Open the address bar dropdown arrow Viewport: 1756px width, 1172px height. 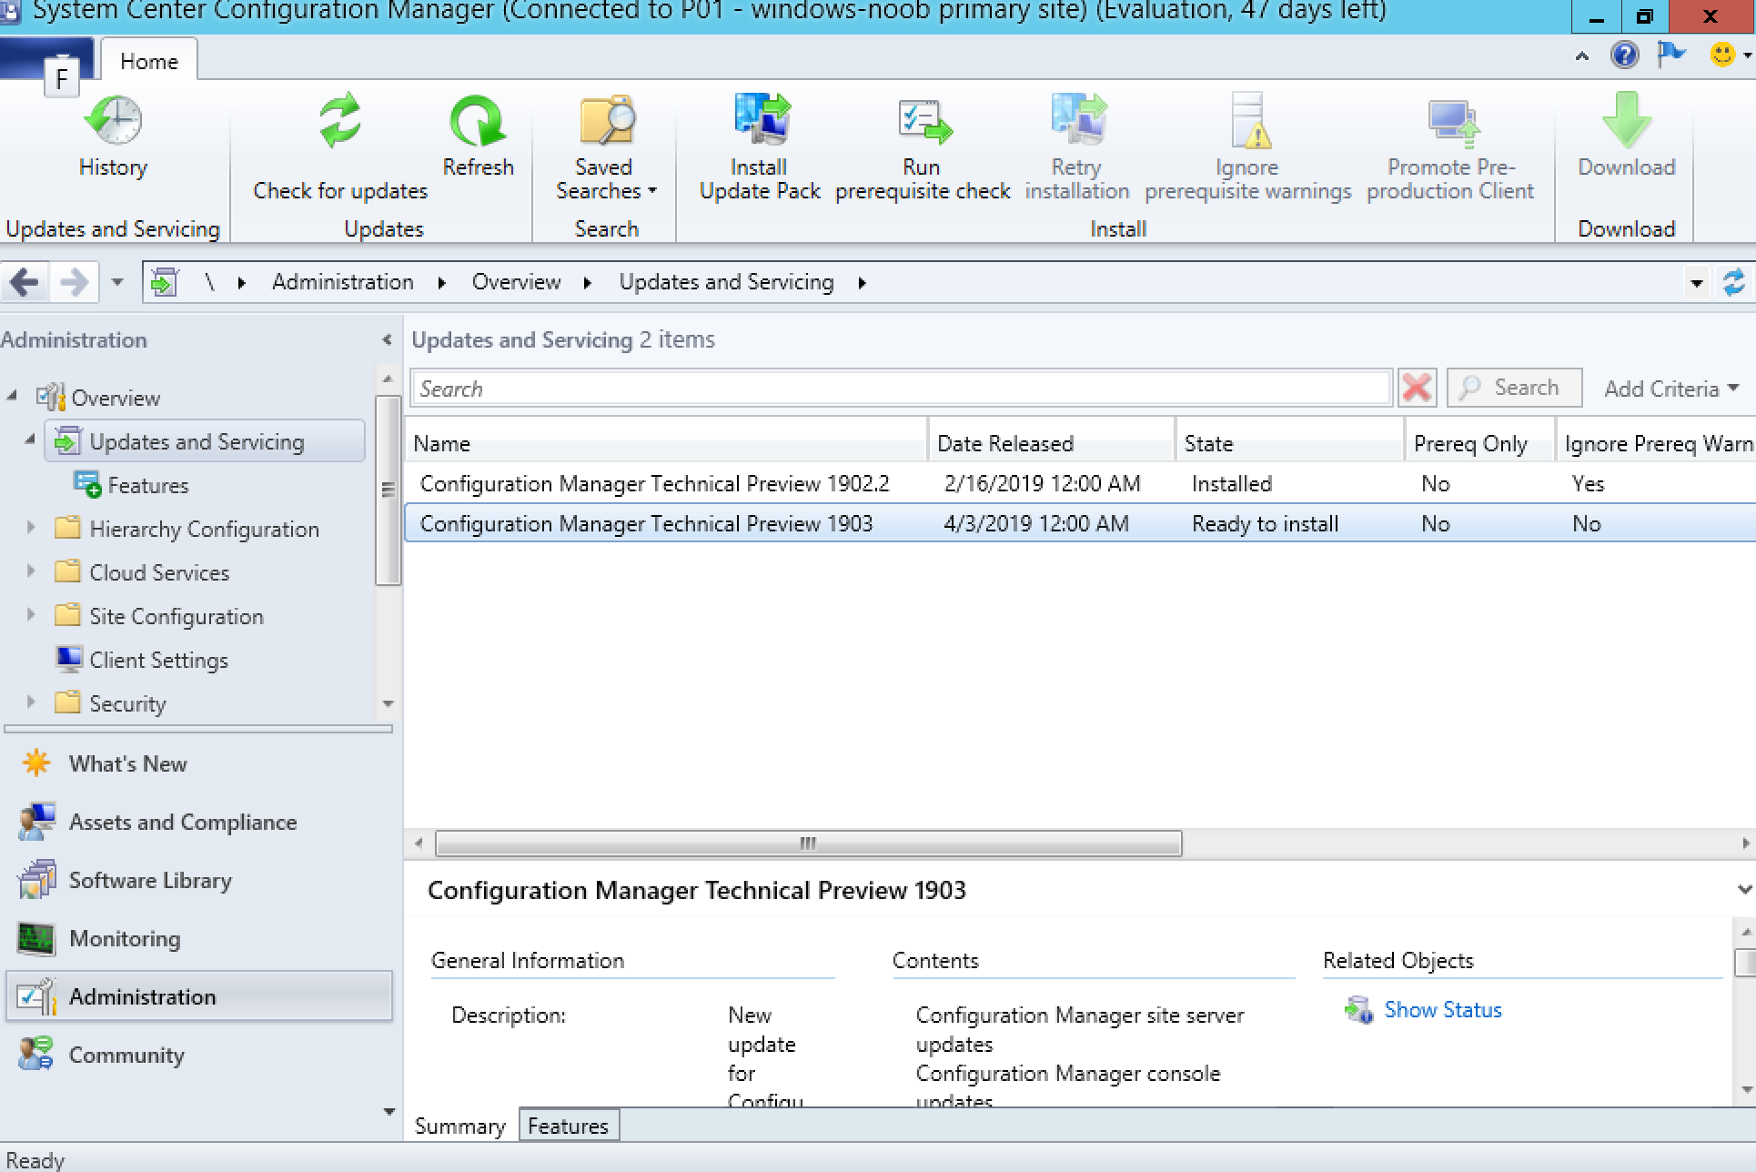pos(1696,283)
